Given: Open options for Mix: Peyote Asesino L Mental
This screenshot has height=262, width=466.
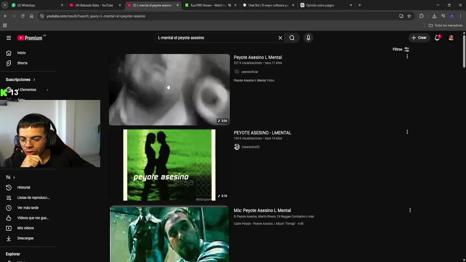Looking at the screenshot, I should [410, 210].
